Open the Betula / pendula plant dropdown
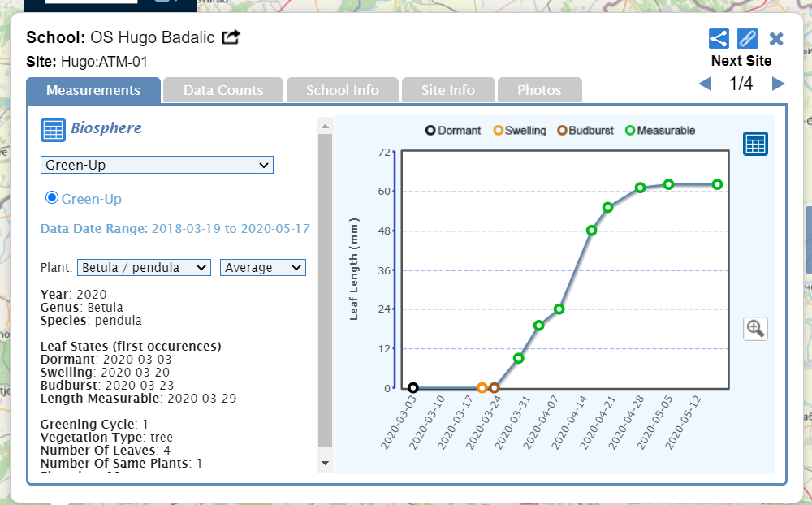 click(144, 268)
